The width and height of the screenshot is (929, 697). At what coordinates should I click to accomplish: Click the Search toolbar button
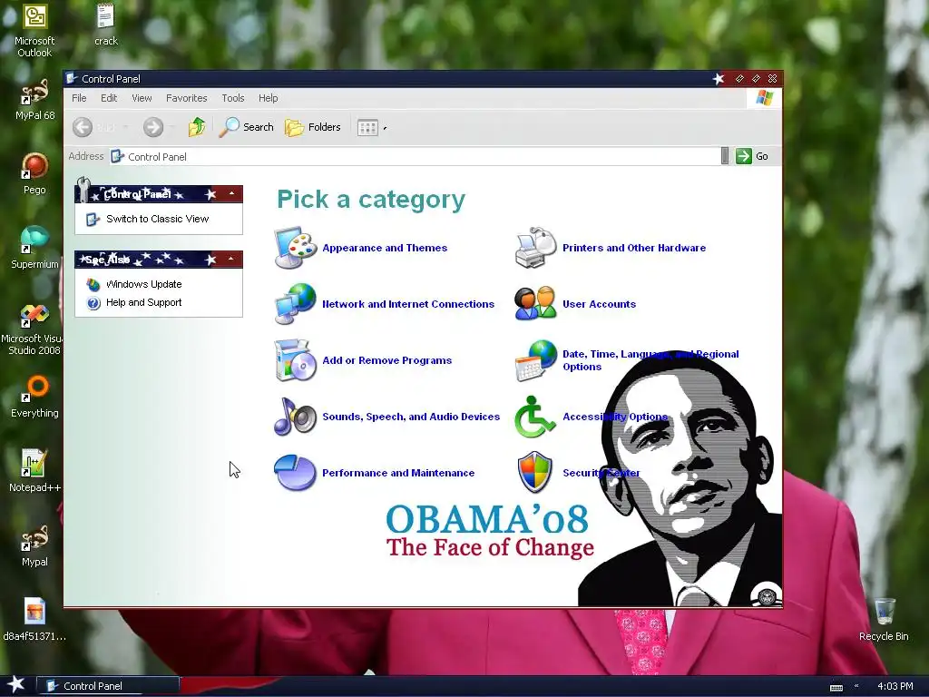click(x=247, y=127)
